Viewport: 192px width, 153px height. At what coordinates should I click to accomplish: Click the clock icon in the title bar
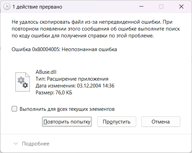pos(7,7)
